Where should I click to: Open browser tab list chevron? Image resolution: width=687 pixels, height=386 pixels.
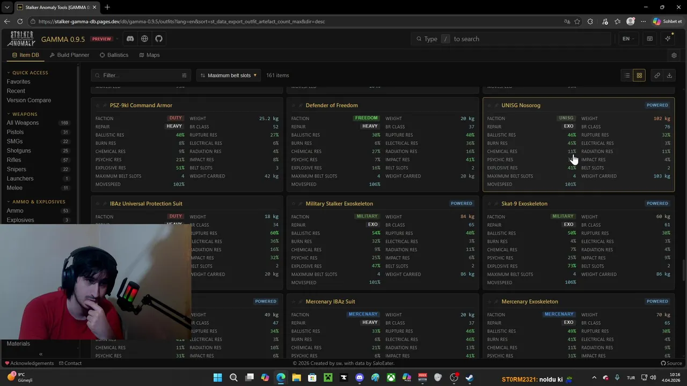(7, 7)
